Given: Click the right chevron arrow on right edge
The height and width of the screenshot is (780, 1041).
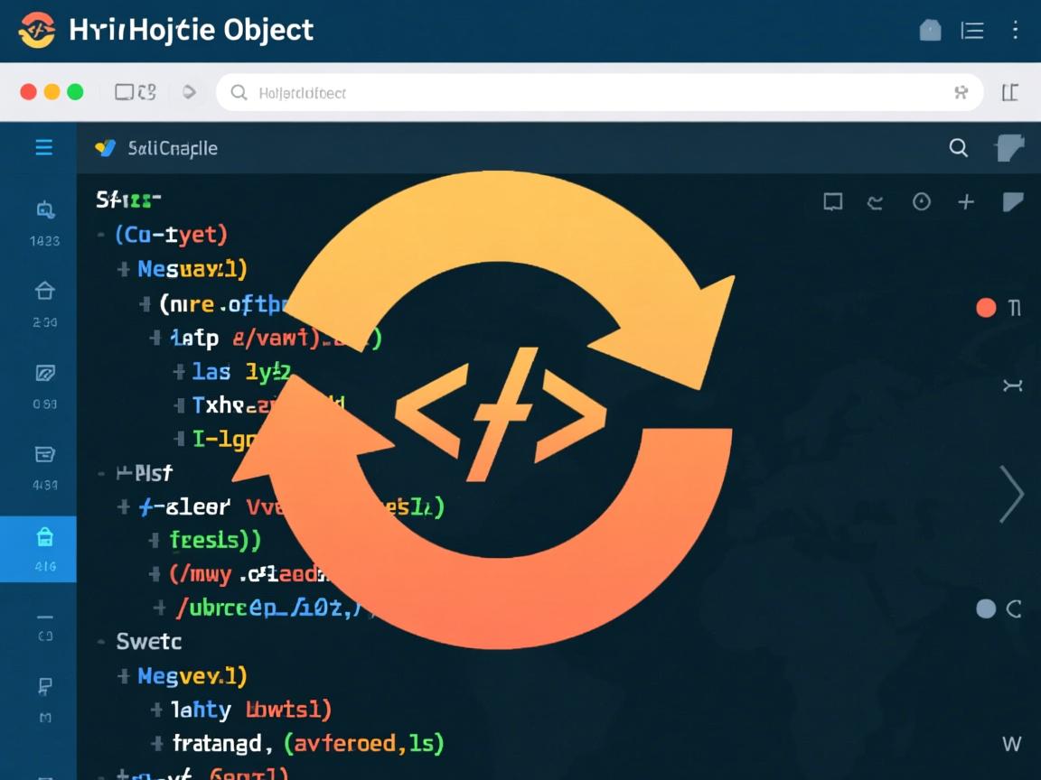Looking at the screenshot, I should (1011, 494).
